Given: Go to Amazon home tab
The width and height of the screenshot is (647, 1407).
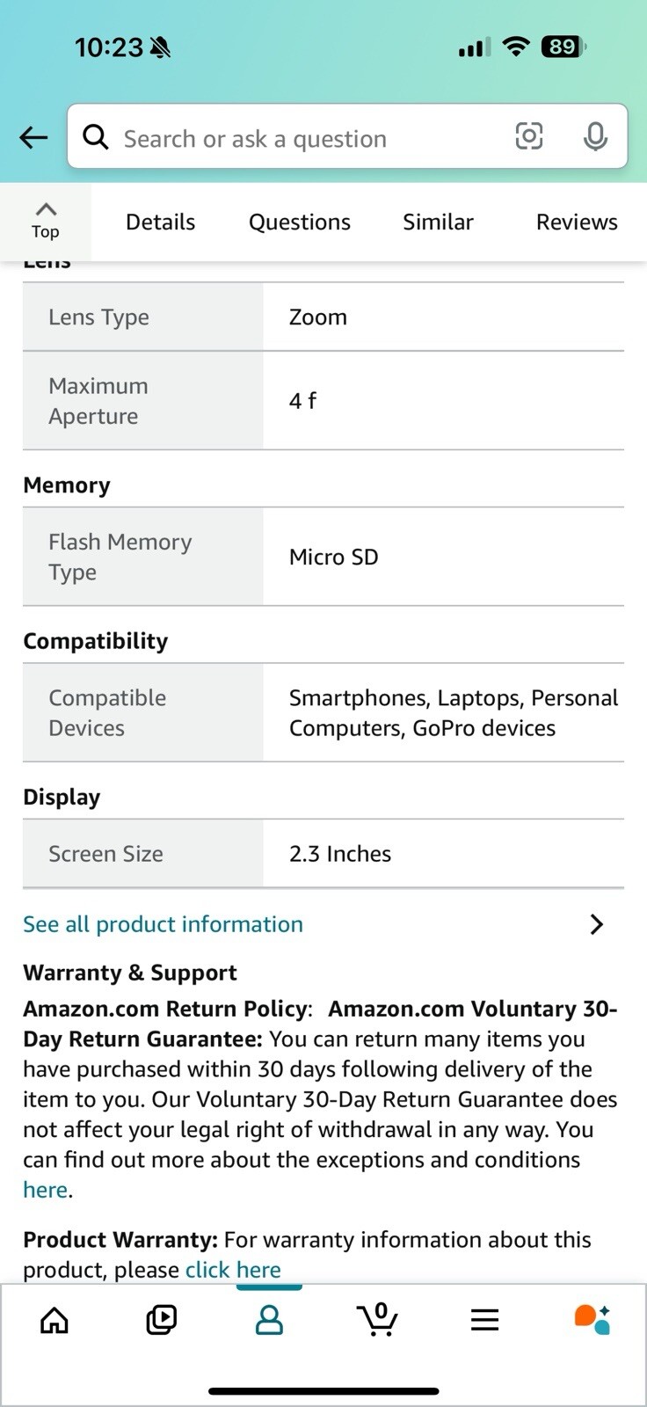Looking at the screenshot, I should pyautogui.click(x=55, y=1320).
